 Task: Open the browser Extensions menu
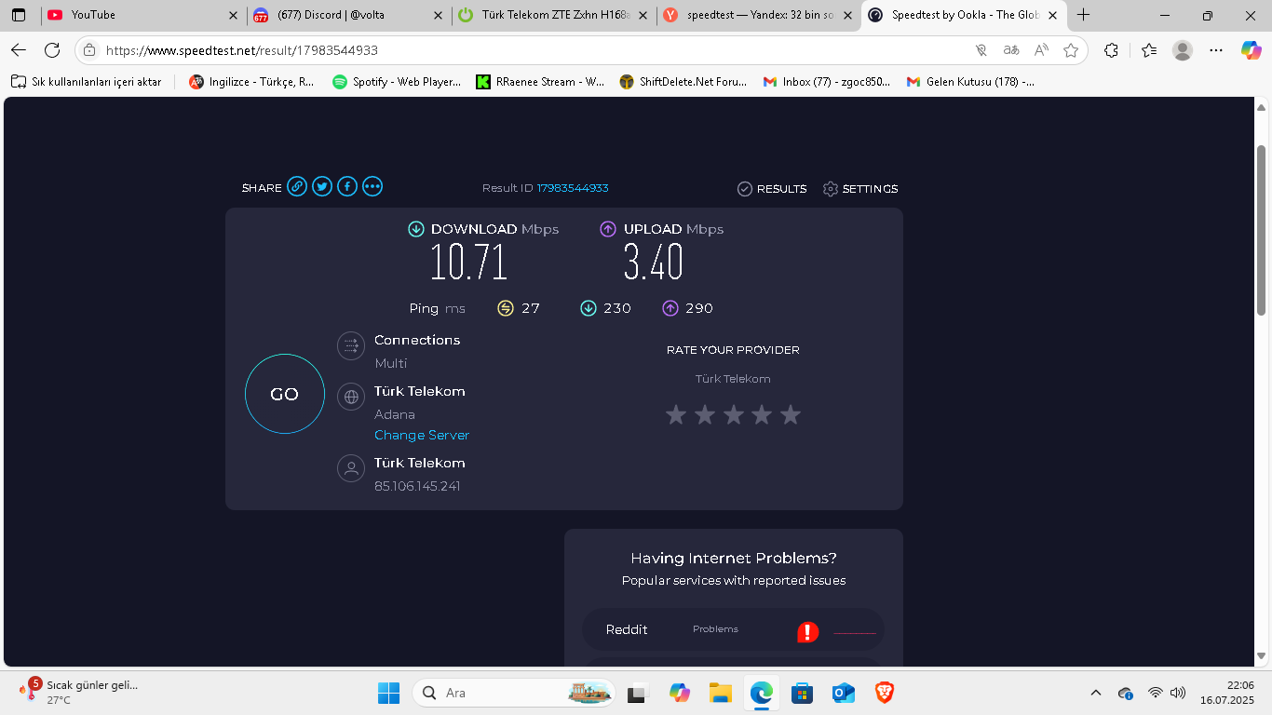(x=1111, y=50)
